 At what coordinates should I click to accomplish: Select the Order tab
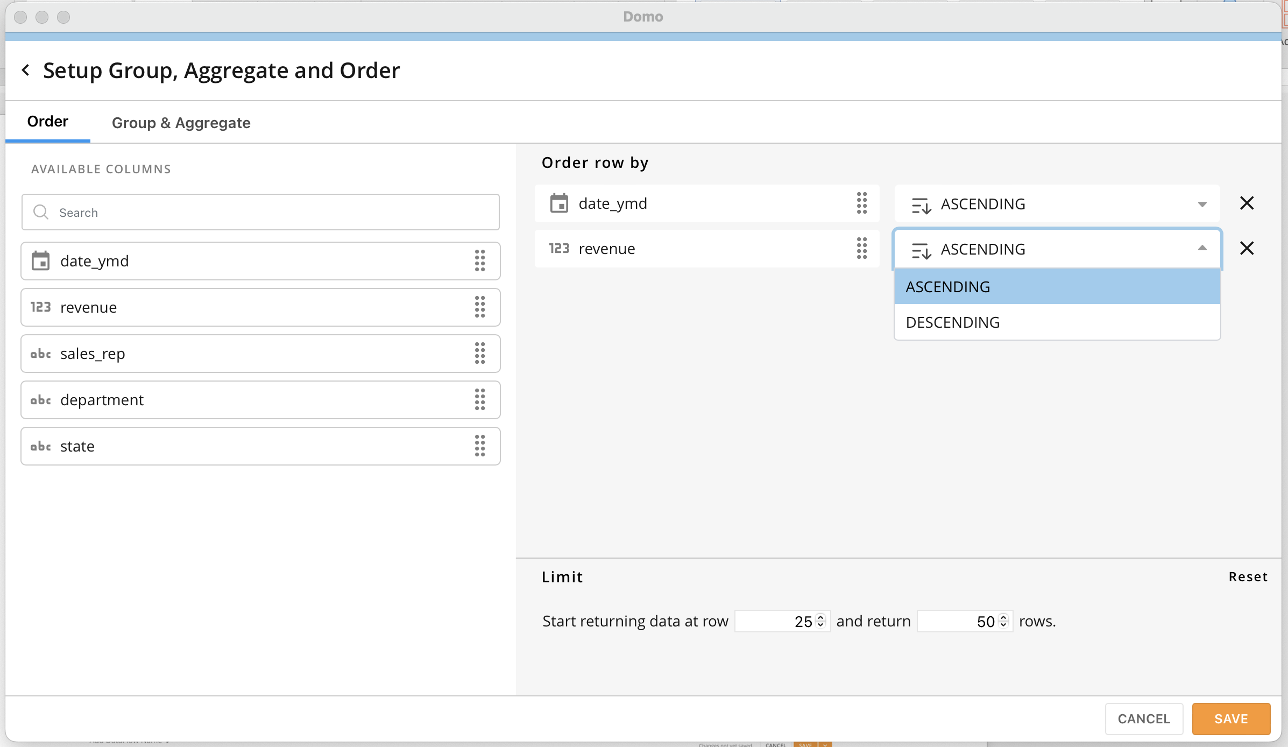tap(48, 122)
